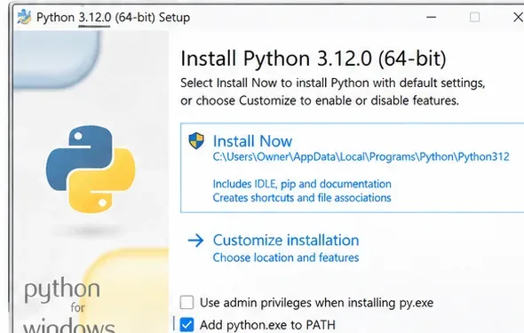This screenshot has width=524, height=333.
Task: Open Customize installation
Action: (x=286, y=240)
